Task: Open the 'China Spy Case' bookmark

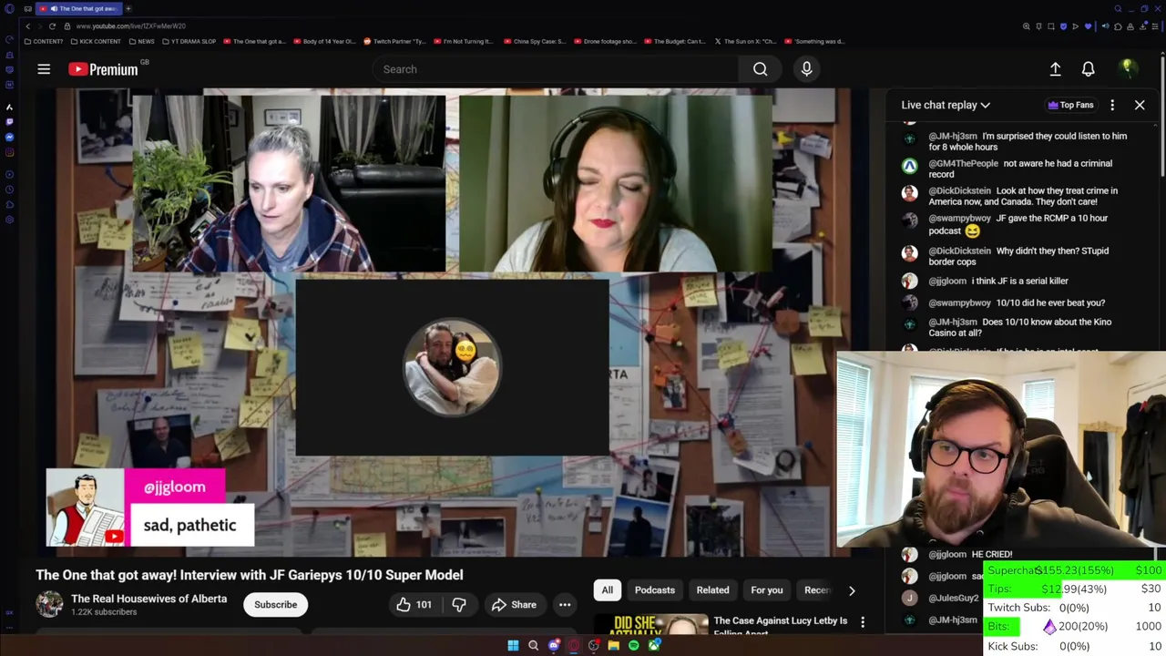Action: [535, 41]
